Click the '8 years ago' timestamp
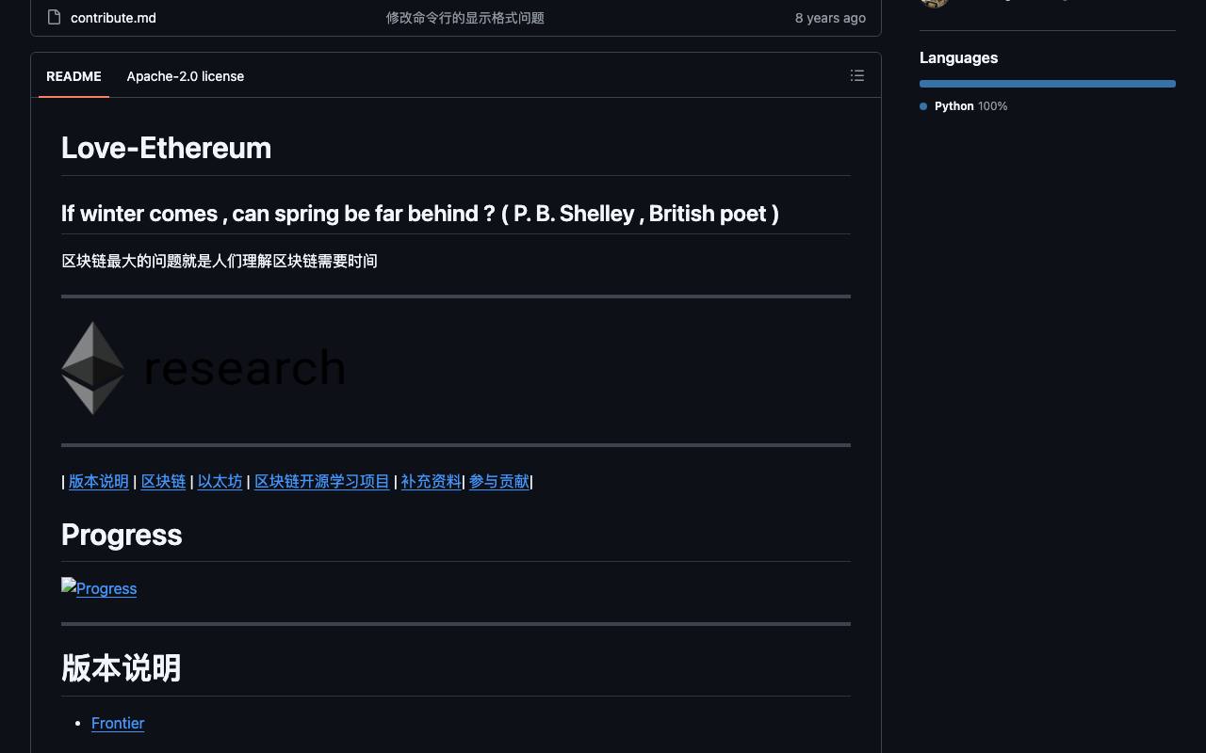This screenshot has height=753, width=1206. point(830,18)
